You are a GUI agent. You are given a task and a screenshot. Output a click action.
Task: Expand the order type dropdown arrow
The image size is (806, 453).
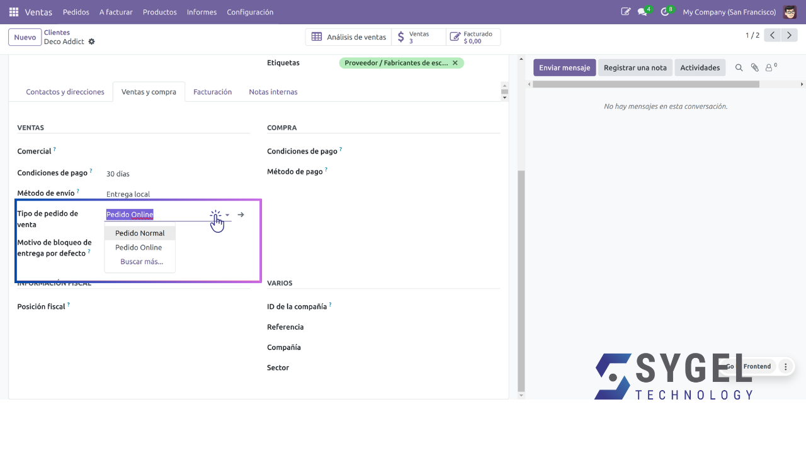[227, 215]
